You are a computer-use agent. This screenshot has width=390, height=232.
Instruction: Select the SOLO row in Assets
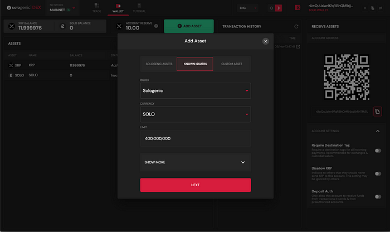coord(61,75)
